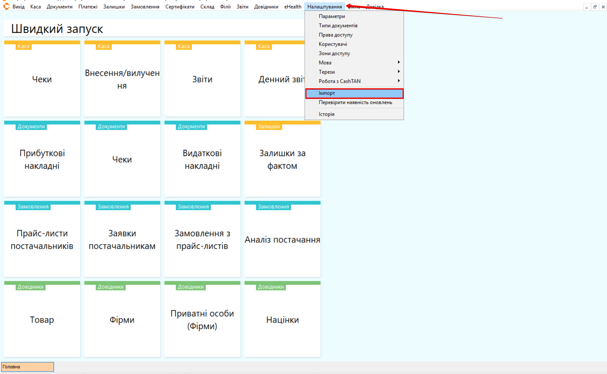Open Історія from the menu

click(x=326, y=114)
